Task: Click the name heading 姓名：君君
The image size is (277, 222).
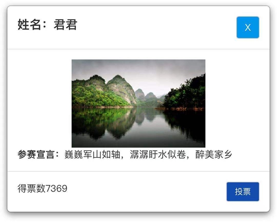Action: 48,24
